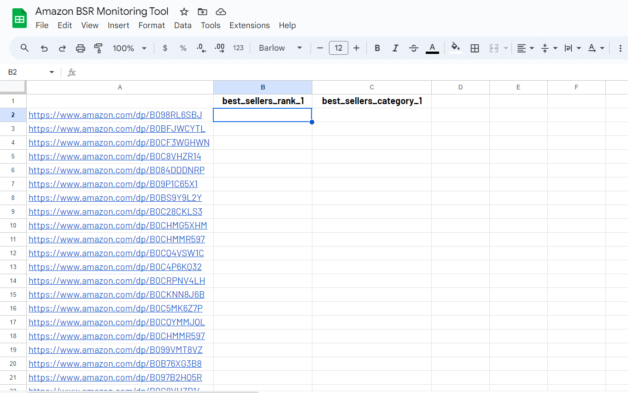The height and width of the screenshot is (393, 628).
Task: Click the undo arrow icon
Action: (44, 48)
